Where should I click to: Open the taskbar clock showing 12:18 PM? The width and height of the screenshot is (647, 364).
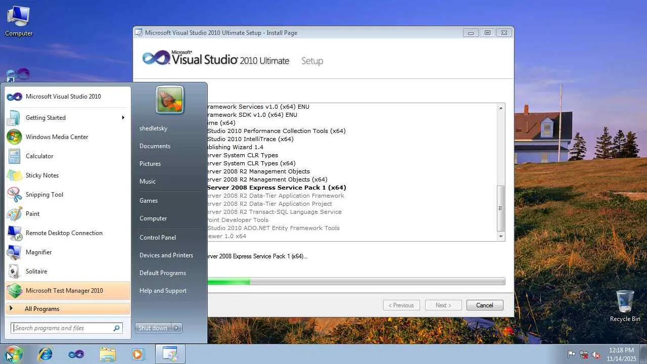point(621,354)
